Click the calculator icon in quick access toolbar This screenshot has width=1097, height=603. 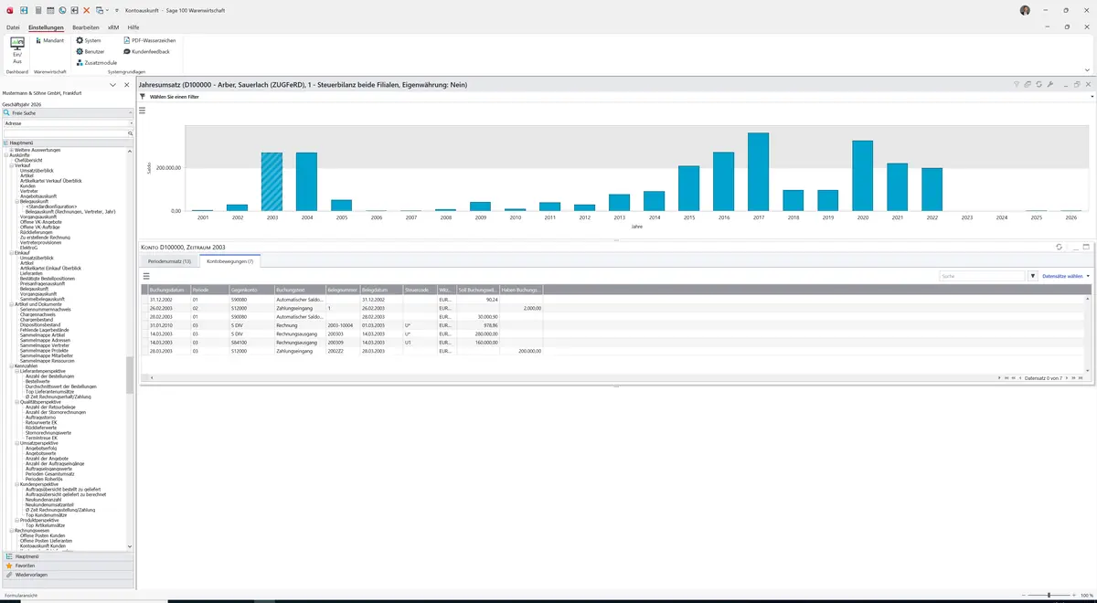[37, 10]
